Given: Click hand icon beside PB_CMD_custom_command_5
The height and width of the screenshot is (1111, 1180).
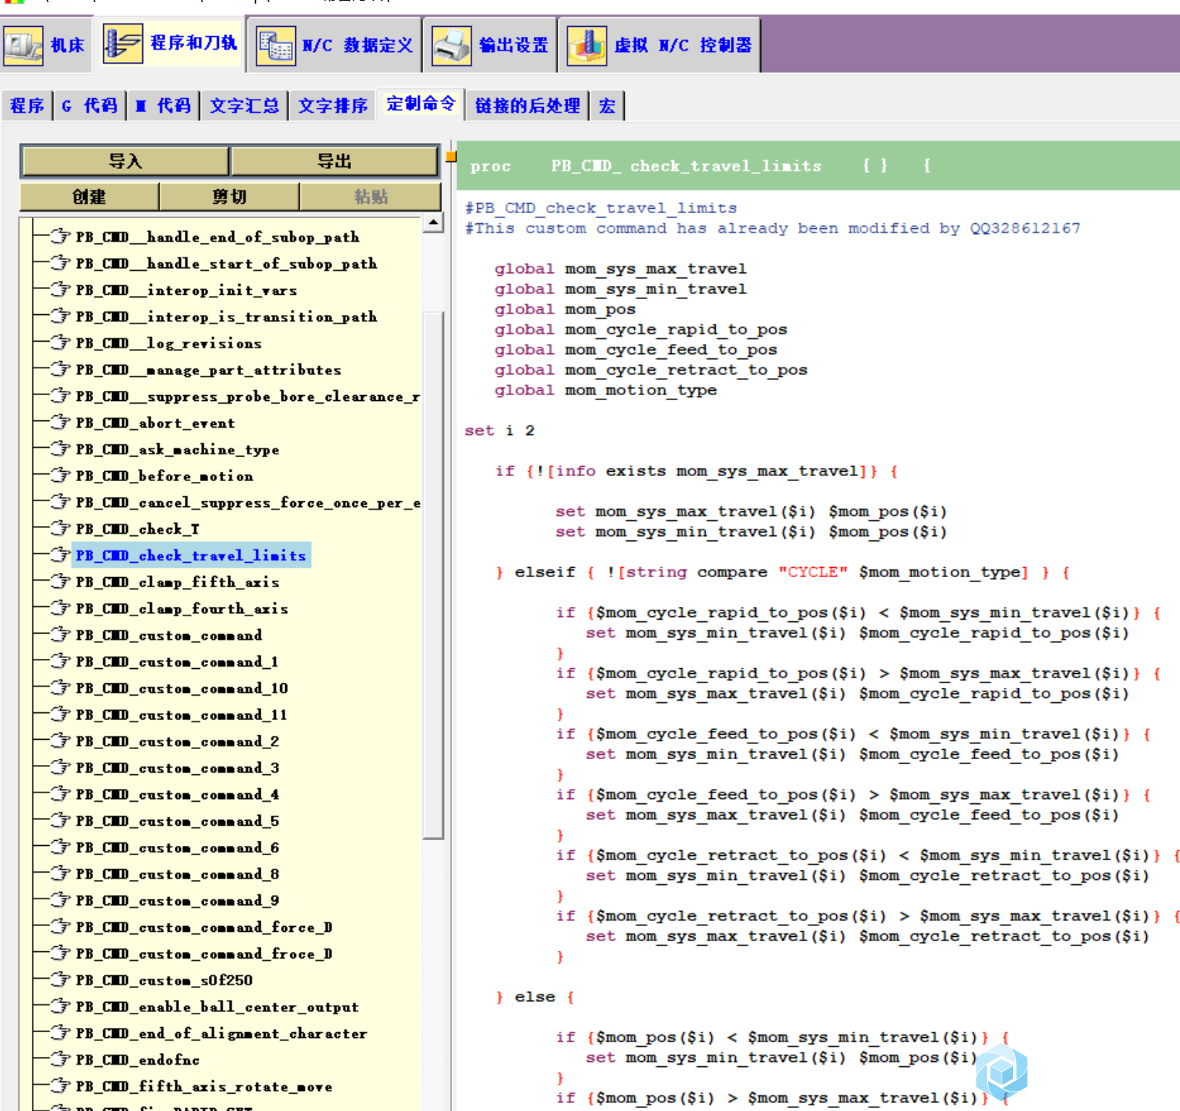Looking at the screenshot, I should (60, 820).
